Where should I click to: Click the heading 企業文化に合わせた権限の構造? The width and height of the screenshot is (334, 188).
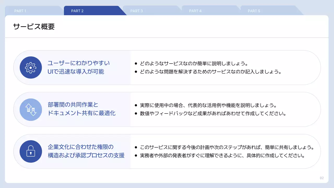[x=86, y=151]
